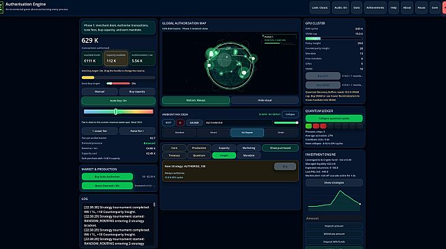Switch to the Core upgrades tab
This screenshot has width=446, height=249.
click(174, 148)
